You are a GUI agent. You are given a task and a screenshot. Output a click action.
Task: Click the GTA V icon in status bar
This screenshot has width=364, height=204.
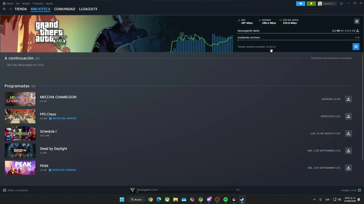tap(133, 190)
